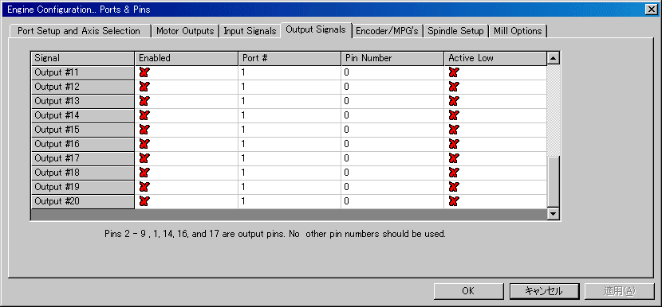This screenshot has height=307, width=662.
Task: Toggle Enabled mark for Output #13
Action: (x=144, y=101)
